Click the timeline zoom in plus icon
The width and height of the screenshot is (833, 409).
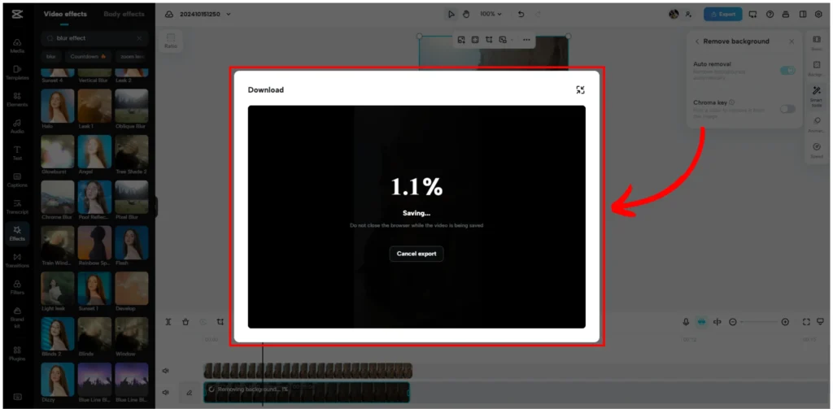(785, 322)
